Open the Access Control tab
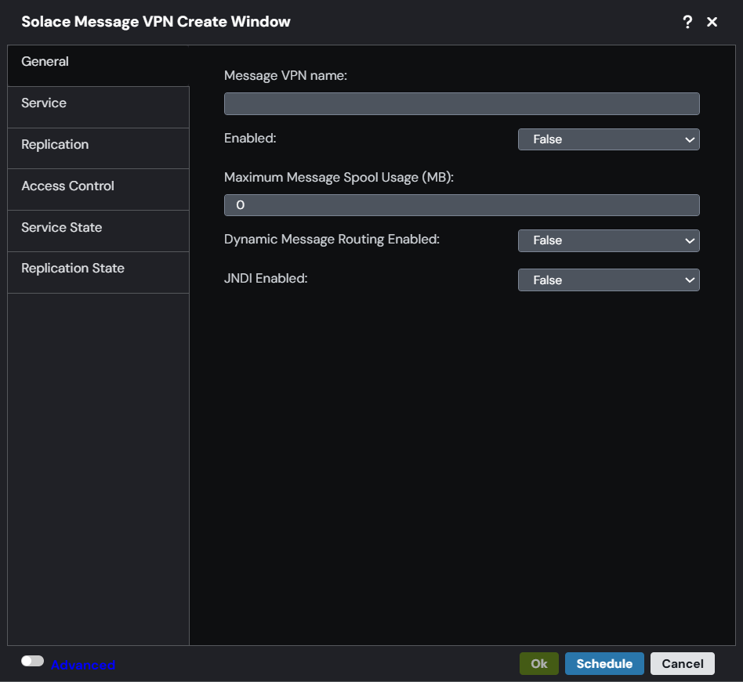Image resolution: width=743 pixels, height=682 pixels. (x=98, y=189)
